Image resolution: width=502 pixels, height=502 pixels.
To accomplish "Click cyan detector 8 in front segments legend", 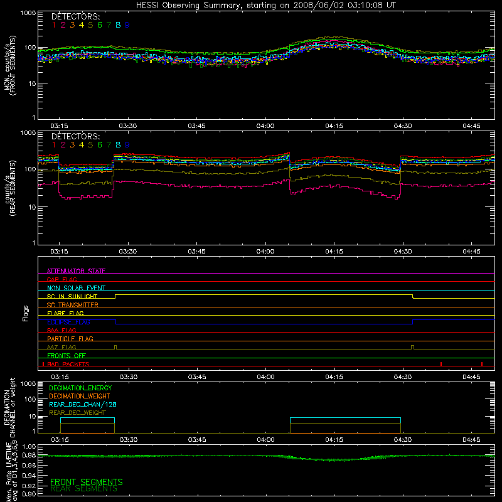I will point(118,25).
